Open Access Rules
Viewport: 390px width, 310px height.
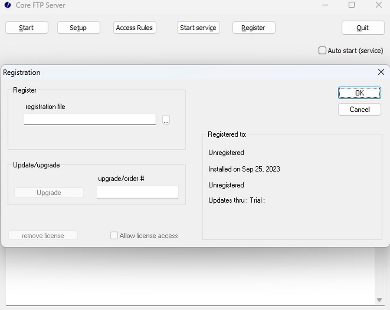134,28
